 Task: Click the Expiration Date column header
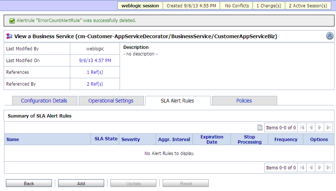[x=212, y=140]
